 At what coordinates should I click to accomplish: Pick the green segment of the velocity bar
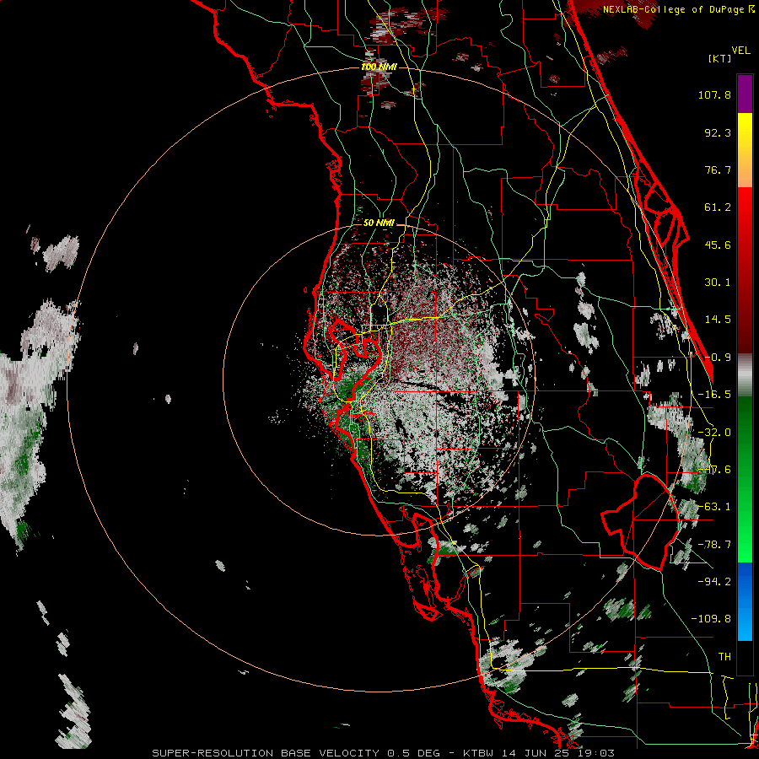point(745,479)
